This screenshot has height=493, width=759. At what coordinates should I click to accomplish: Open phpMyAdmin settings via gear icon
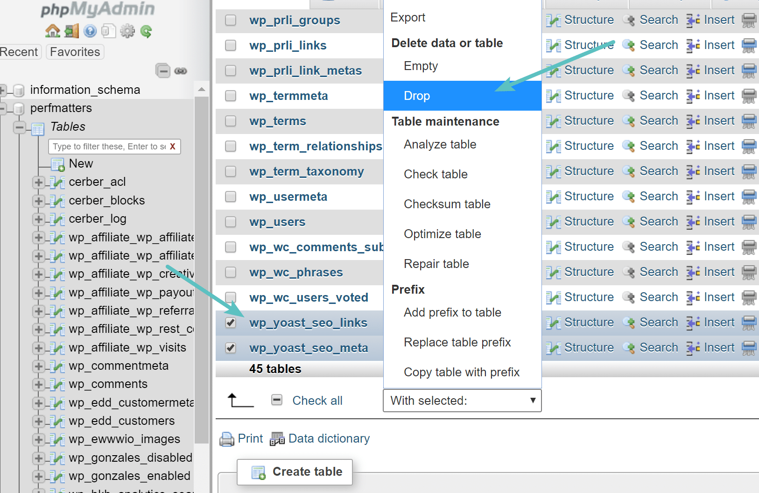[127, 31]
